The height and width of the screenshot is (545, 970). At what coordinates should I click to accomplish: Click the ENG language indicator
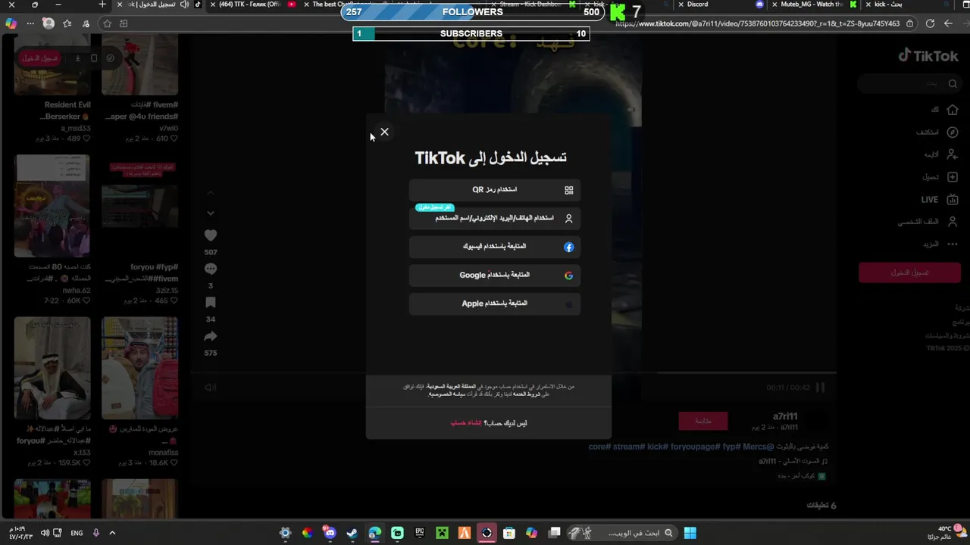77,533
